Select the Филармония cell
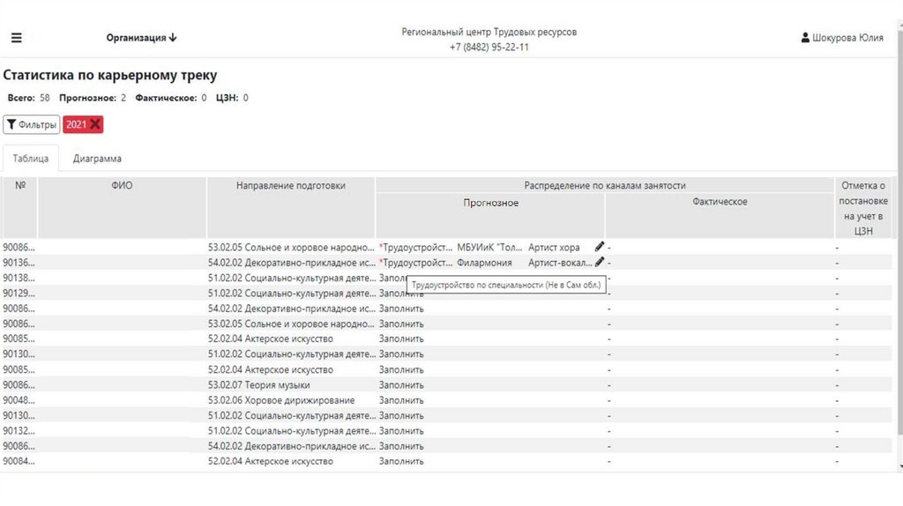Screen dimensions: 903x506 [484, 263]
